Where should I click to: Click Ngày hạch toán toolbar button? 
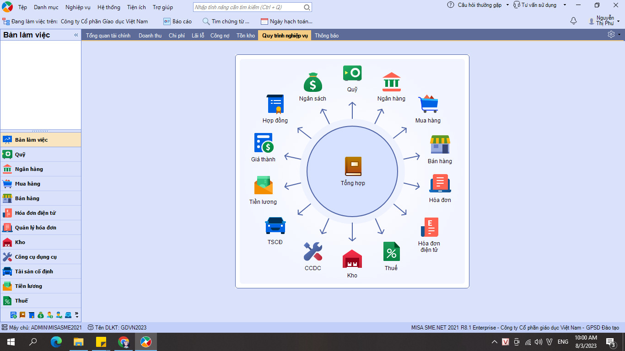(x=286, y=21)
